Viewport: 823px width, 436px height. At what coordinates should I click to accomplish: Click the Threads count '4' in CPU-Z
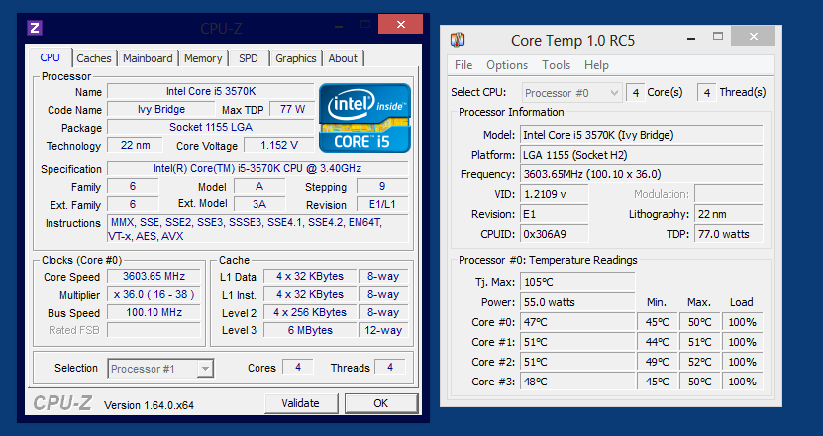(389, 368)
